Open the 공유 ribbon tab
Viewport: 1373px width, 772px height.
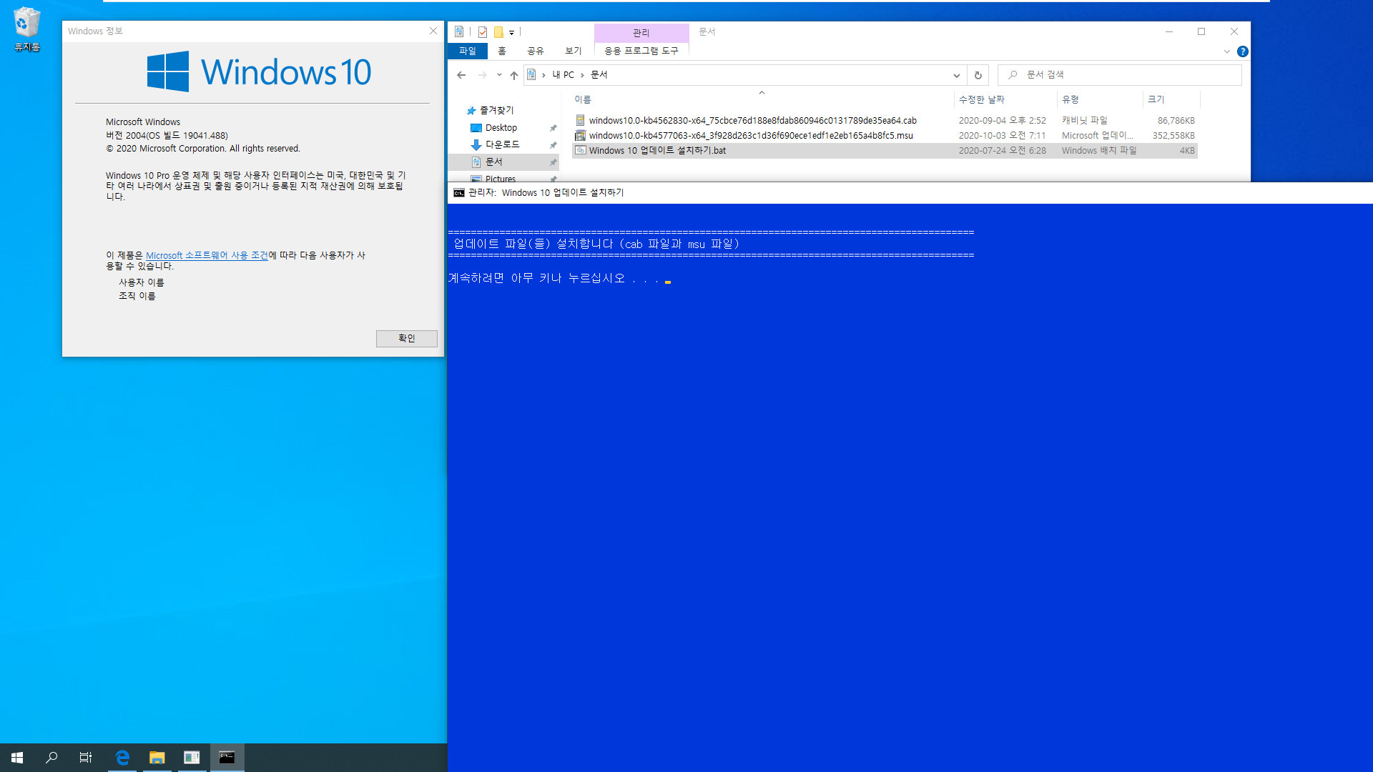535,51
